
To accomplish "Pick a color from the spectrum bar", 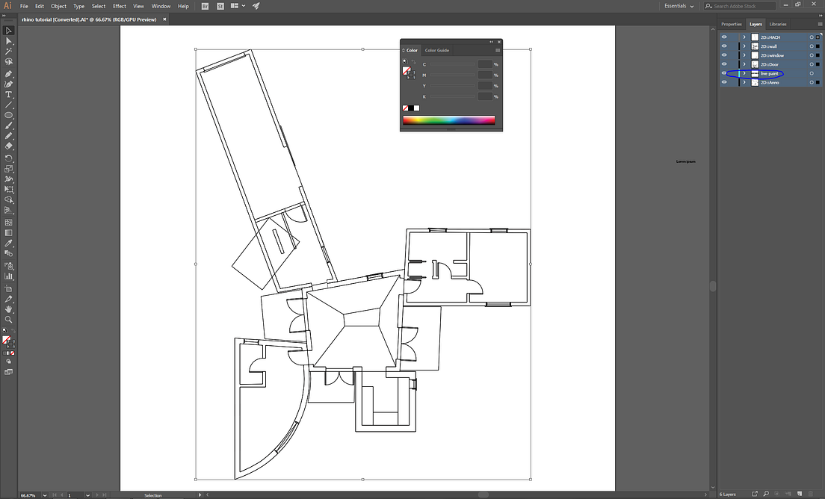I will 449,120.
